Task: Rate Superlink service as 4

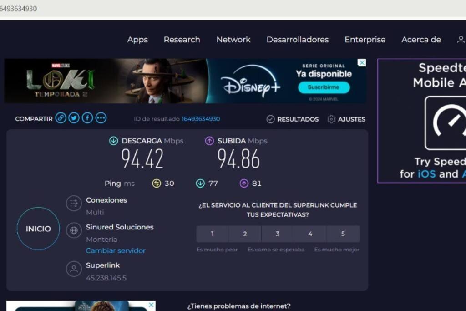Action: pos(310,234)
